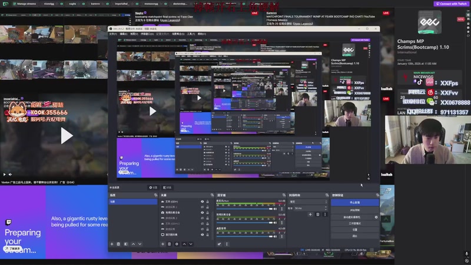Pop out the Controls dock panel
The width and height of the screenshot is (471, 265).
click(x=377, y=195)
